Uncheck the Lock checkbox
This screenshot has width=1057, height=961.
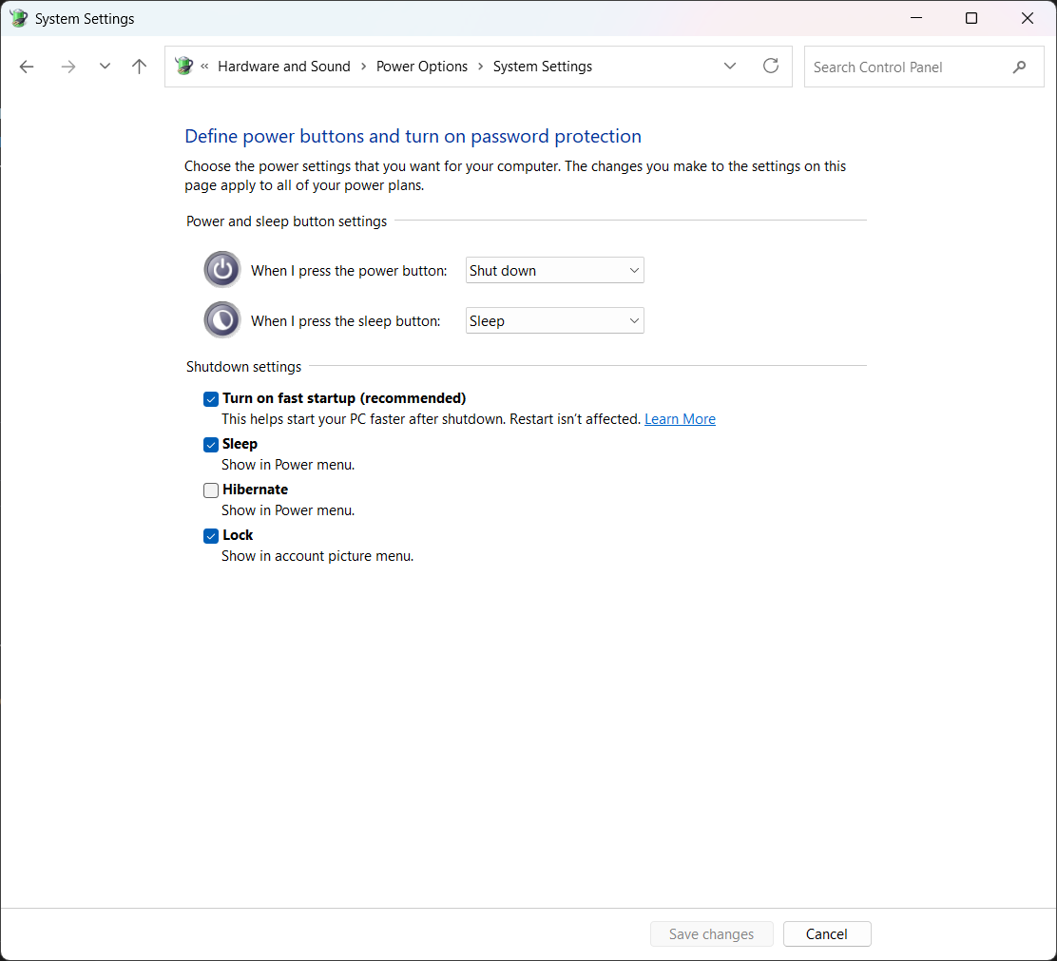pos(211,536)
